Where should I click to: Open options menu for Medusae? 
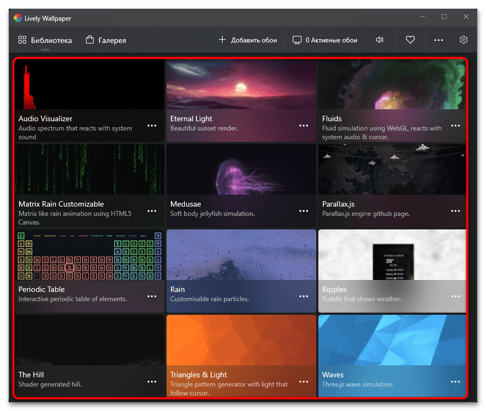tap(304, 211)
